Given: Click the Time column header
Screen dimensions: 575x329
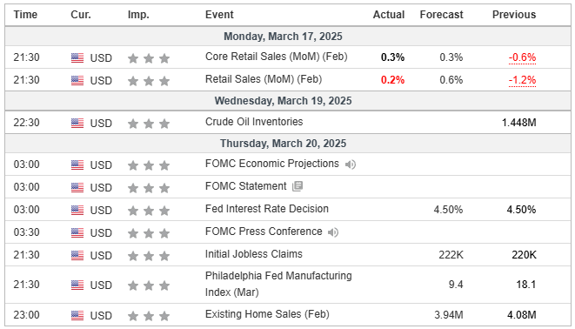Looking at the screenshot, I should (x=25, y=15).
